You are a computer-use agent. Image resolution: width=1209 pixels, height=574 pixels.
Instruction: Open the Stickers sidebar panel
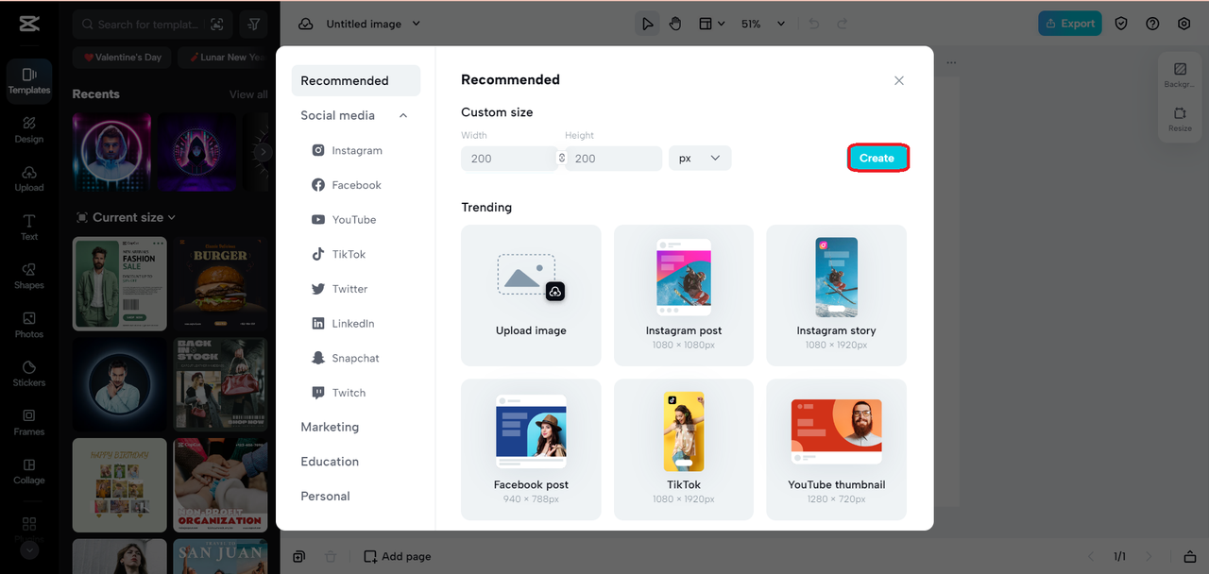[29, 374]
